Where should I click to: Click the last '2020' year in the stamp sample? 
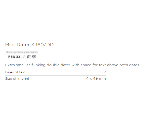click(x=34, y=57)
